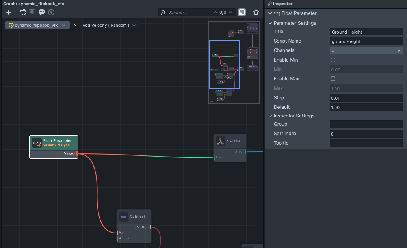Viewport: 407px width, 248px height.
Task: Click the Script Name input field
Action: [366, 41]
